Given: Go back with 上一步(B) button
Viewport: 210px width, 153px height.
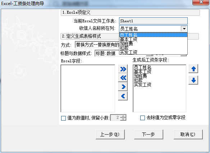Looking at the screenshot, I should click(x=110, y=134).
